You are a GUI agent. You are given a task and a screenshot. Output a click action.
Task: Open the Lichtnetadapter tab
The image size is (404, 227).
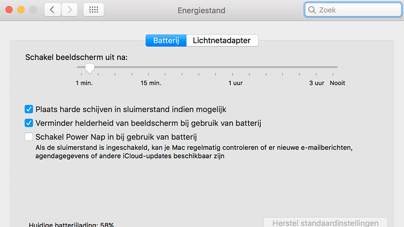point(222,40)
